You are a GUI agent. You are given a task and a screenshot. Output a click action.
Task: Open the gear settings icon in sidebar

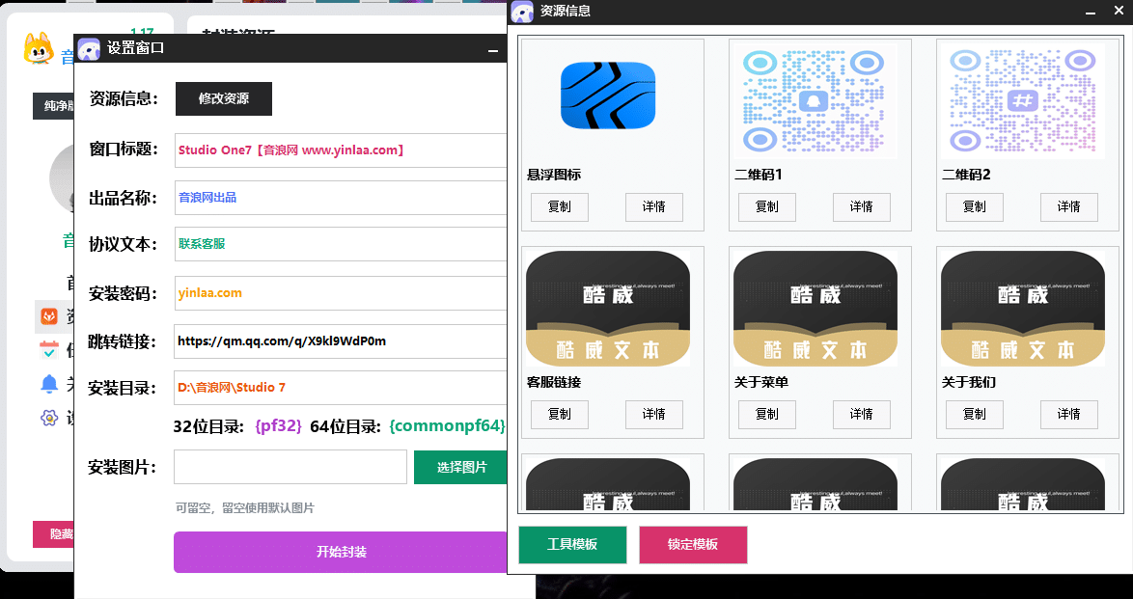pos(48,417)
